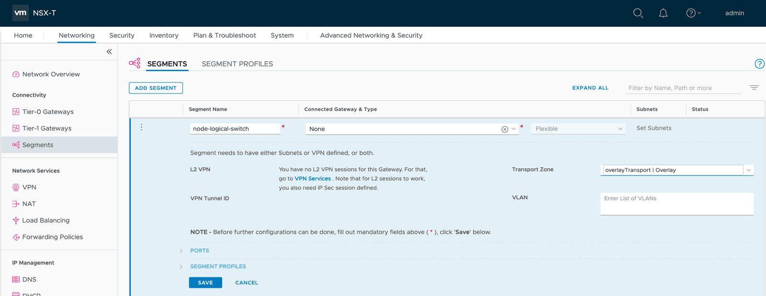Open the help menu in top bar

coord(693,13)
